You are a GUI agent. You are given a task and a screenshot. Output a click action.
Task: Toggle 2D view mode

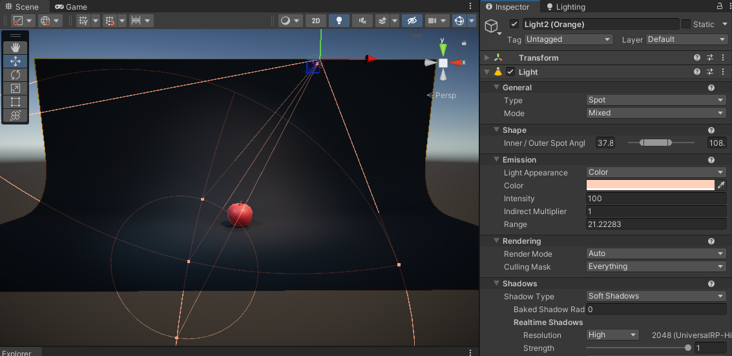[315, 21]
